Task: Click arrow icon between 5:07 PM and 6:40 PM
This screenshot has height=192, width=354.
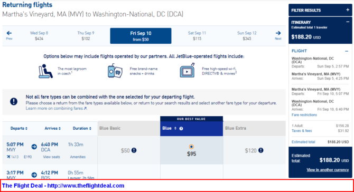Action: pos(34,147)
